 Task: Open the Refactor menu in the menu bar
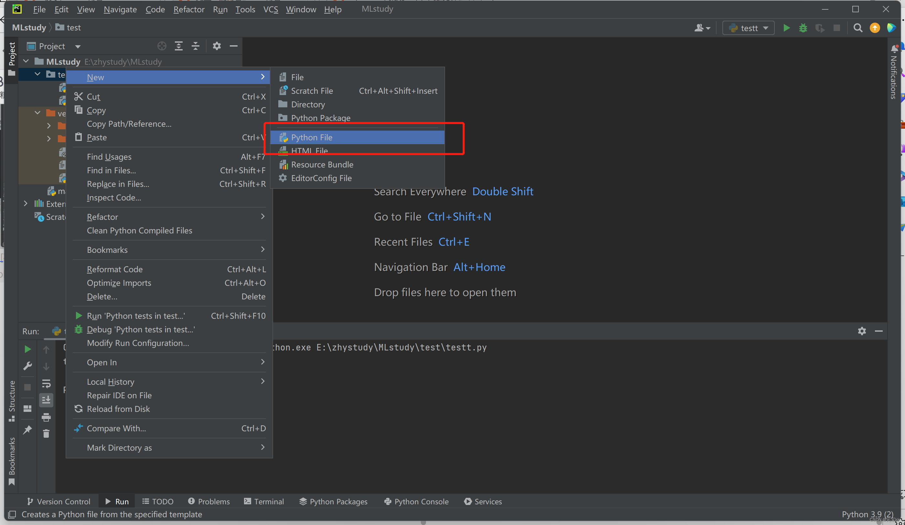click(188, 9)
